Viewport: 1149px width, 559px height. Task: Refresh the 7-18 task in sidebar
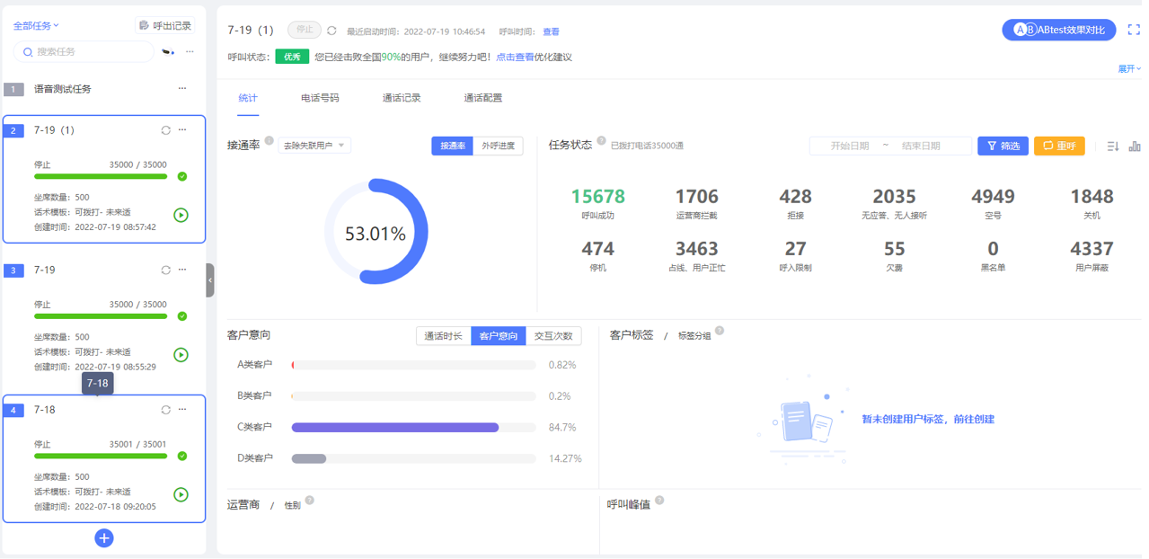165,410
